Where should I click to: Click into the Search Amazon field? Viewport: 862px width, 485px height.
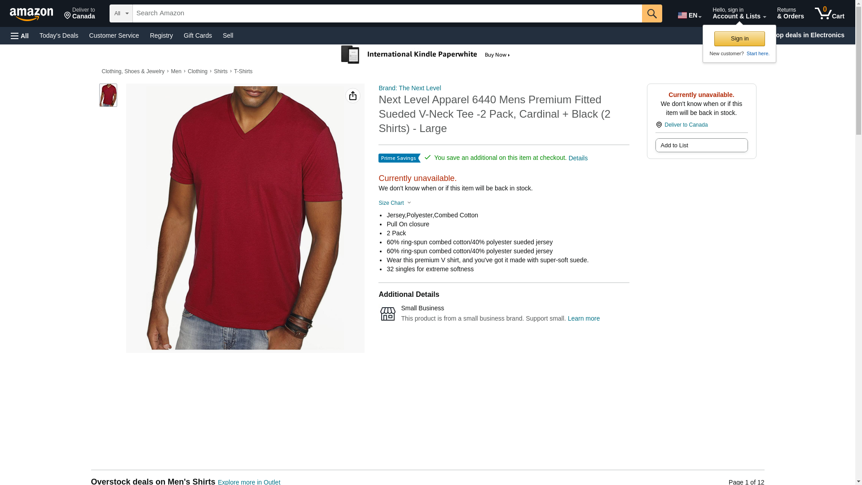pos(387,13)
